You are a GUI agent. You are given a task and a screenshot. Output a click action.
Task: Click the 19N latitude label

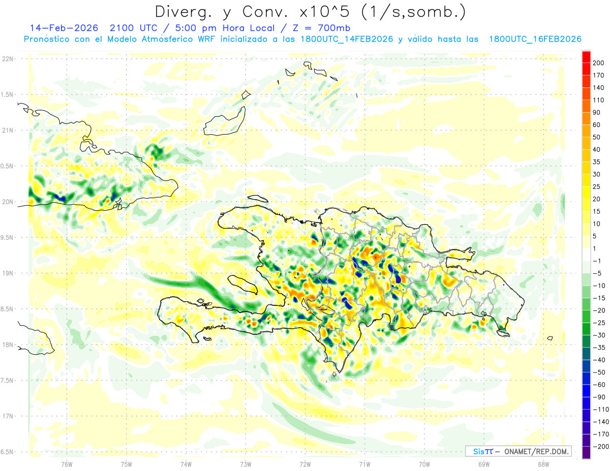tap(7, 273)
